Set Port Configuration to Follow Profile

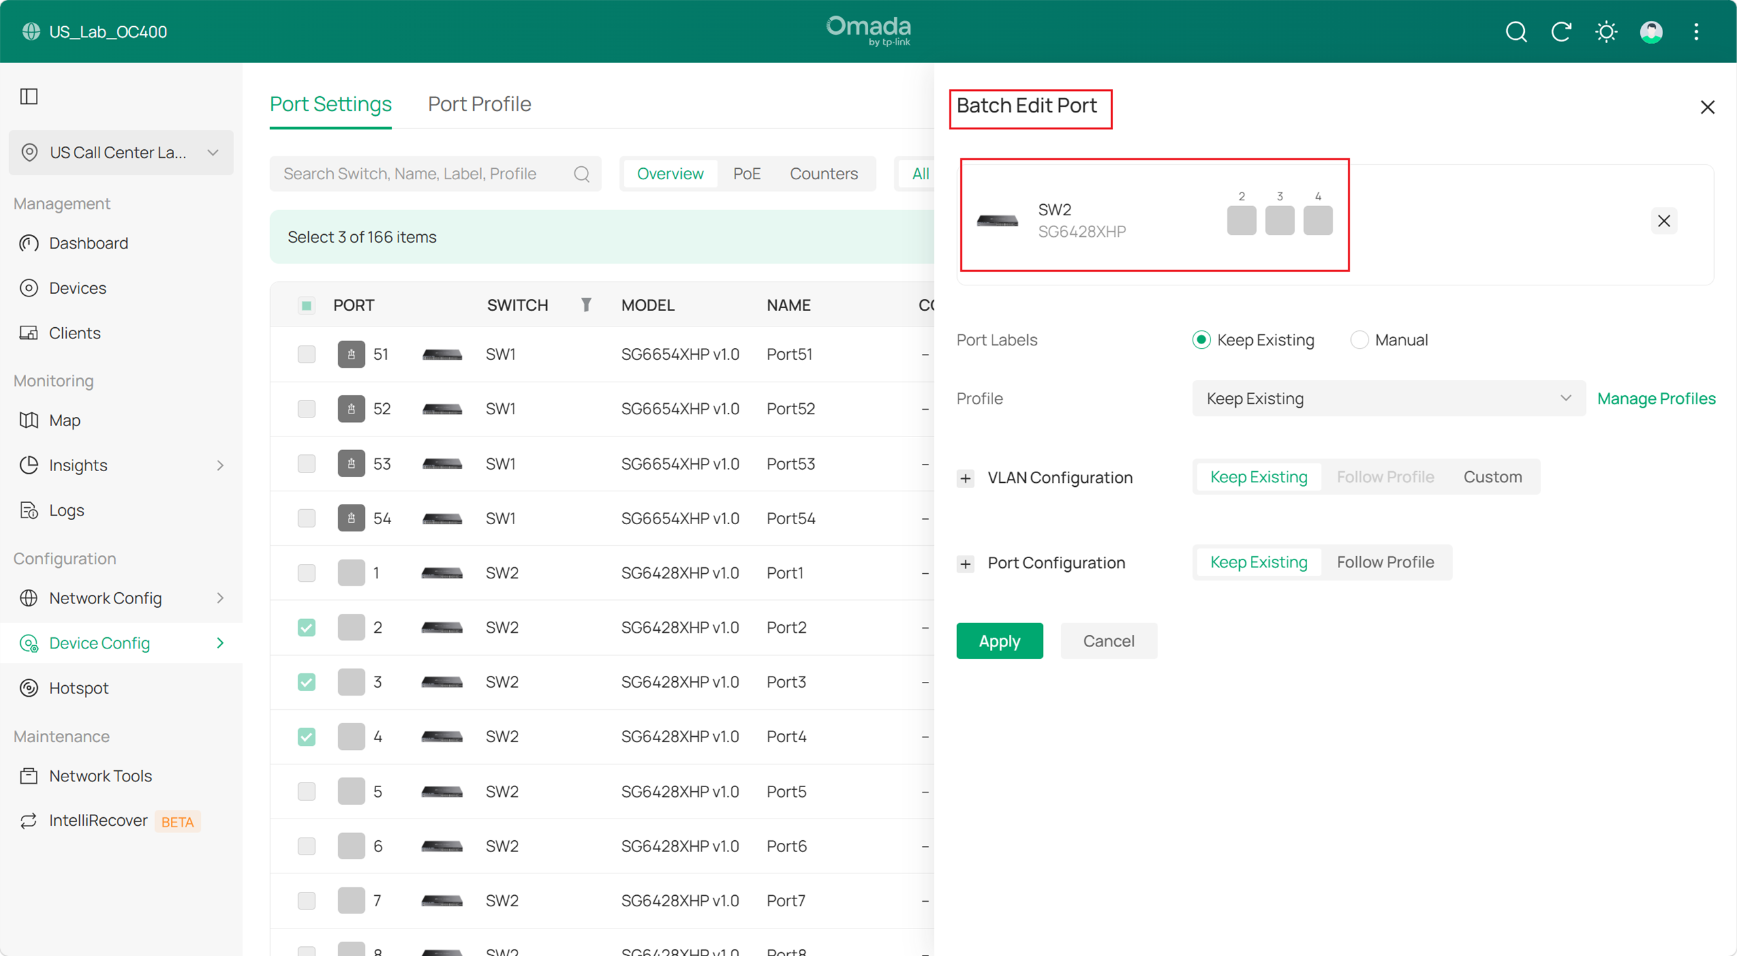click(x=1385, y=562)
